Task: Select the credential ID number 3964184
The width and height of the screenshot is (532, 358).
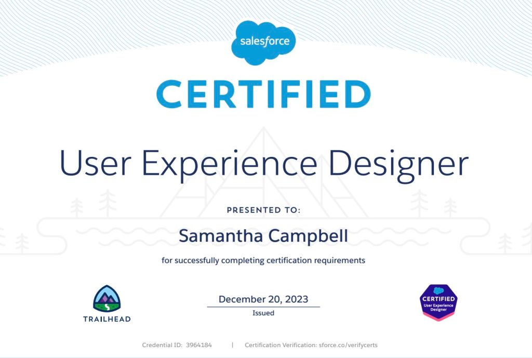Action: 199,345
